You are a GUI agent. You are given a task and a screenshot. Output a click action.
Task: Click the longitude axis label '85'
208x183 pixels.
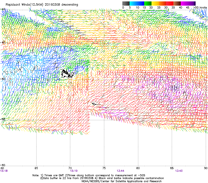(172, 168)
